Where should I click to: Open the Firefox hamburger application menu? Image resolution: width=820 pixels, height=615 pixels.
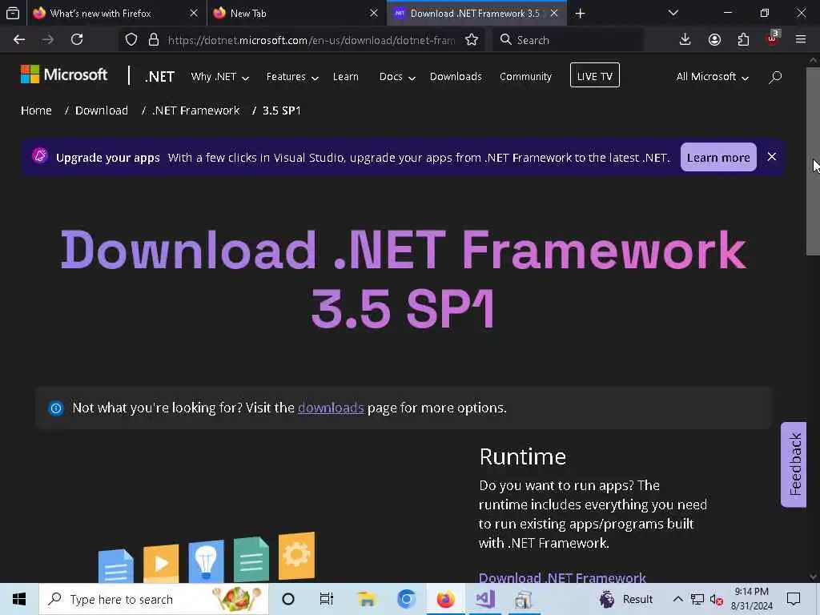point(801,40)
